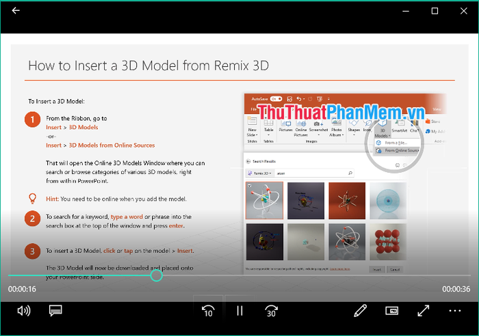479x336 pixels.
Task: Click From a File menu entry
Action: 396,143
